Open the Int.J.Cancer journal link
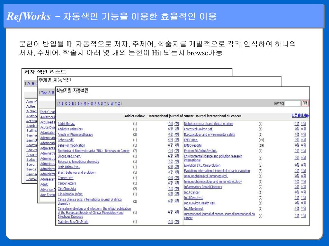Screen dimensions: 329x246 click(192, 193)
